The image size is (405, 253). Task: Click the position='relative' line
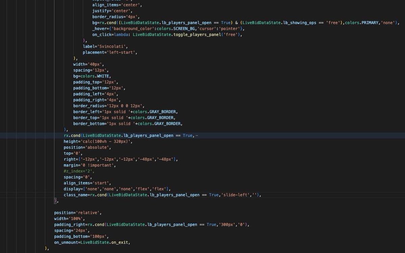click(x=78, y=213)
